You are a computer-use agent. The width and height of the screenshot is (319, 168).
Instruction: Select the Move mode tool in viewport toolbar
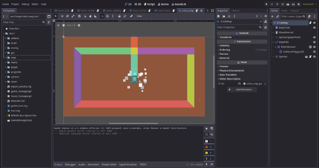62,16
